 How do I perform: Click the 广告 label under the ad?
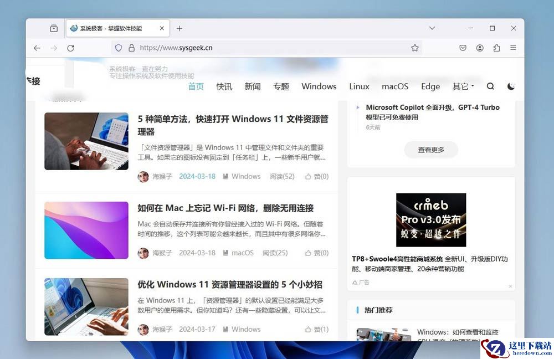pos(361,283)
